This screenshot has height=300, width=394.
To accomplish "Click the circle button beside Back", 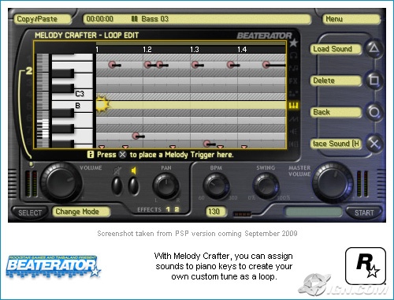I will click(374, 112).
